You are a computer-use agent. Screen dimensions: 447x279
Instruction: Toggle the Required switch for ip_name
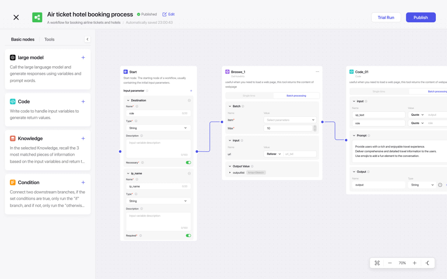pos(189,235)
